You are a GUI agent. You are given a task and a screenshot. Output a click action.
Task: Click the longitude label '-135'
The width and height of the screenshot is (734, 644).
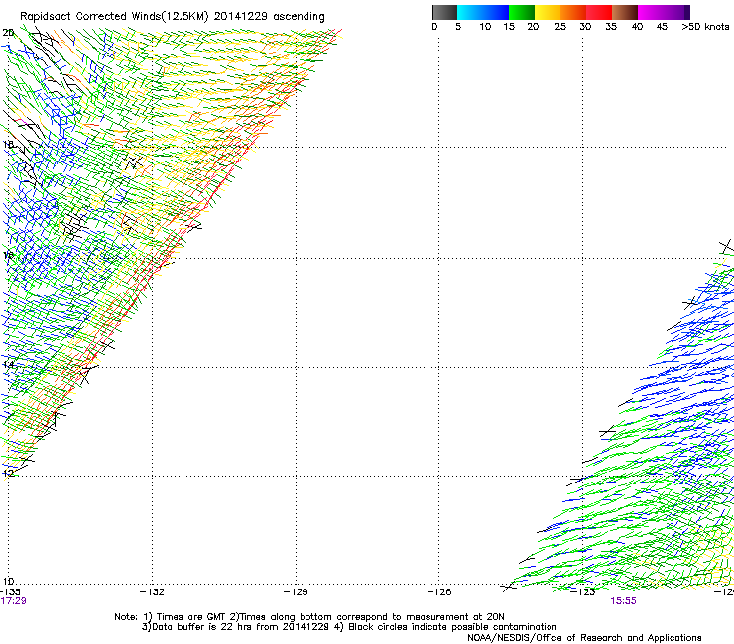point(10,592)
